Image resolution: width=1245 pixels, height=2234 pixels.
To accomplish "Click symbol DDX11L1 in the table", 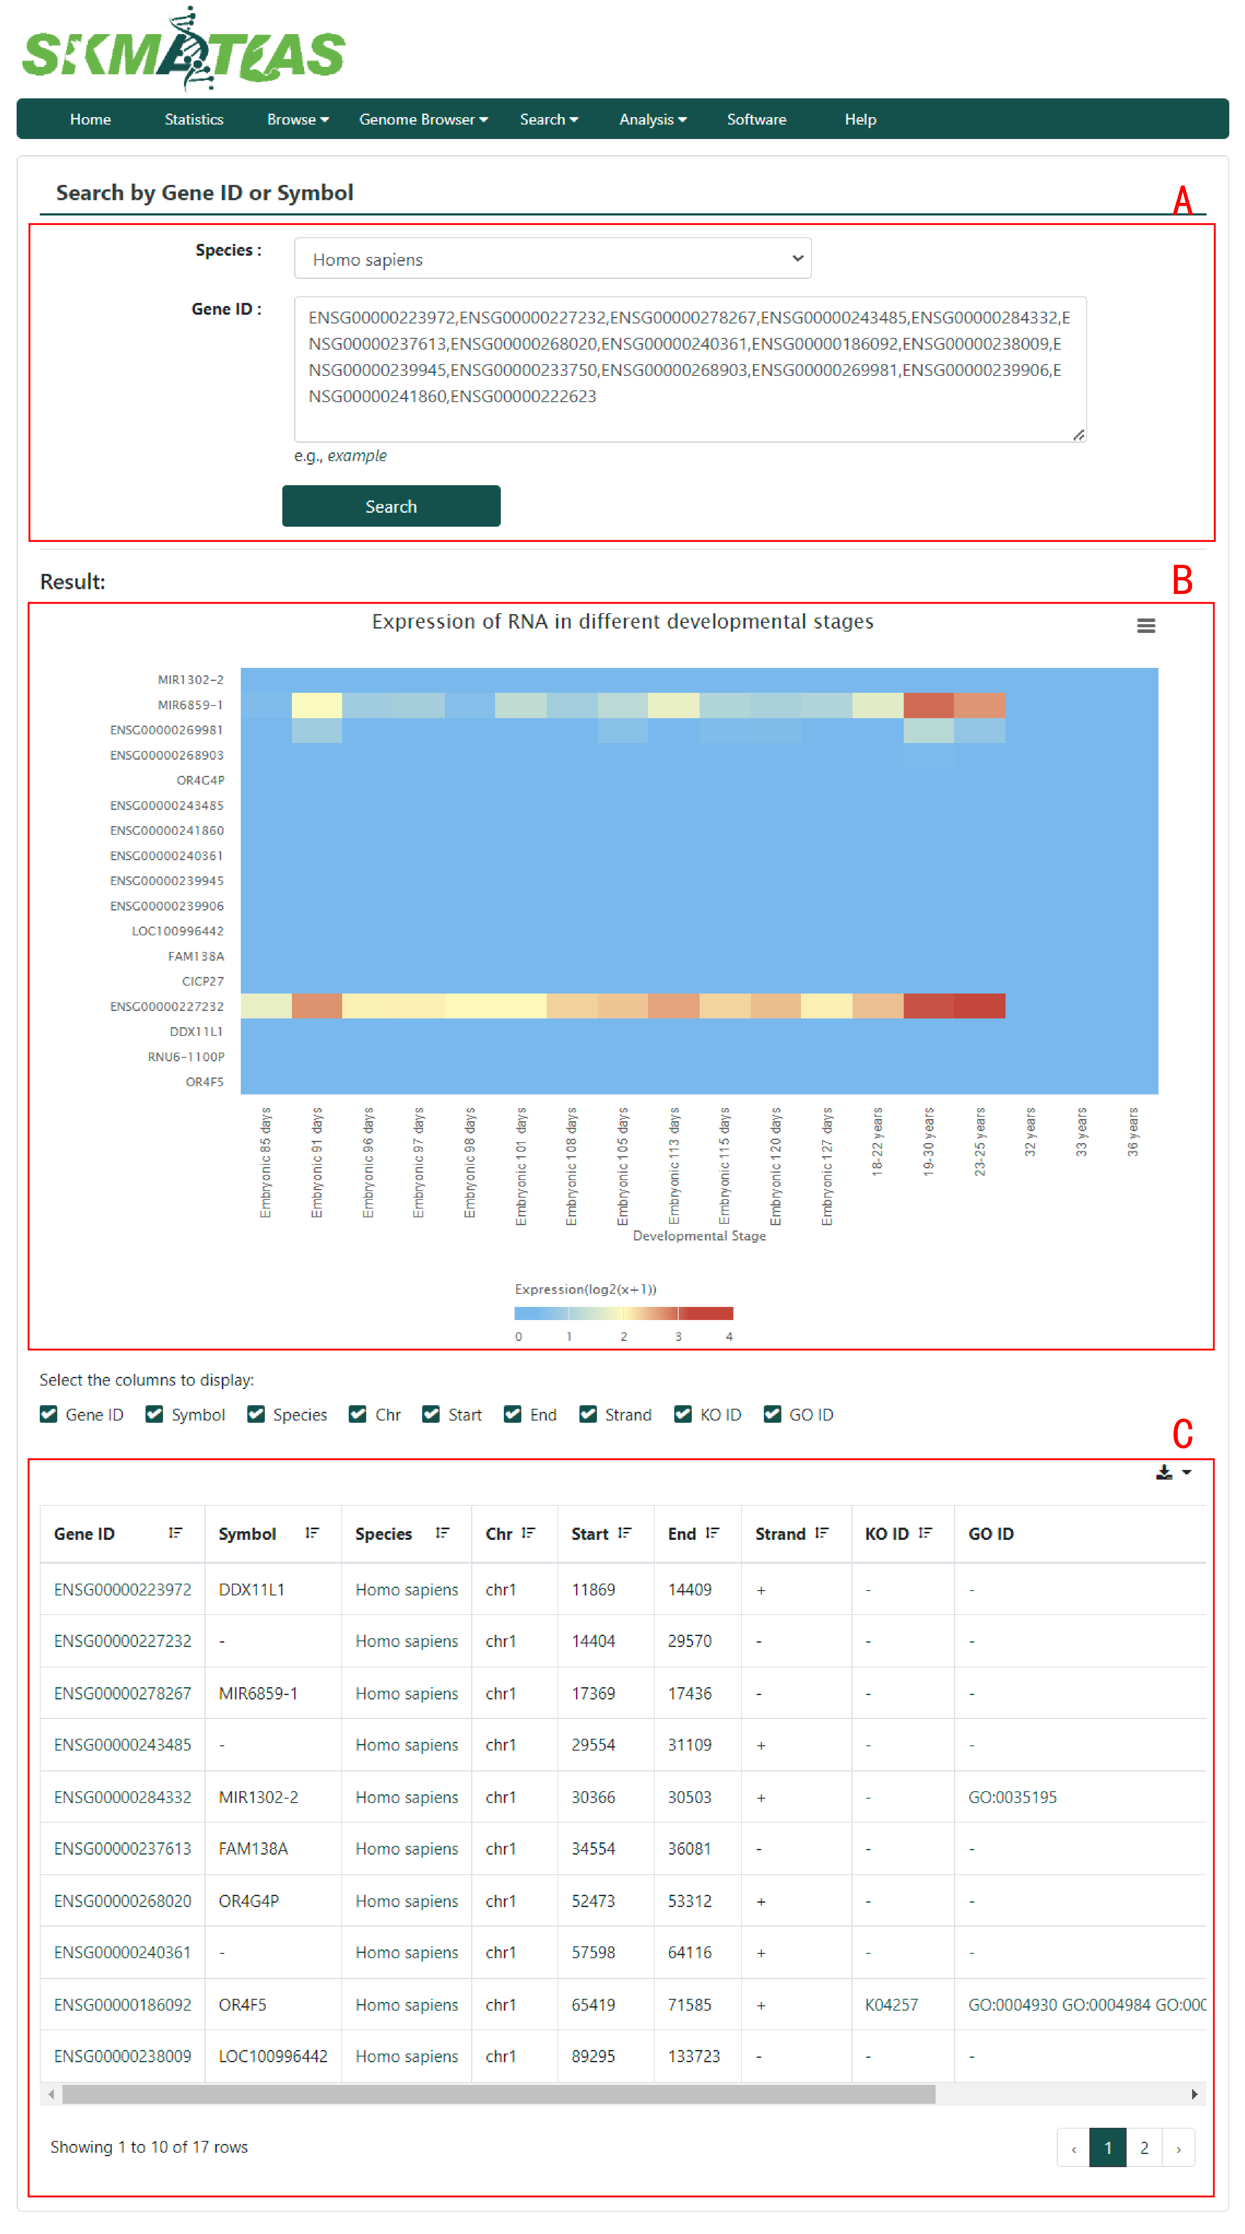I will pyautogui.click(x=251, y=1589).
